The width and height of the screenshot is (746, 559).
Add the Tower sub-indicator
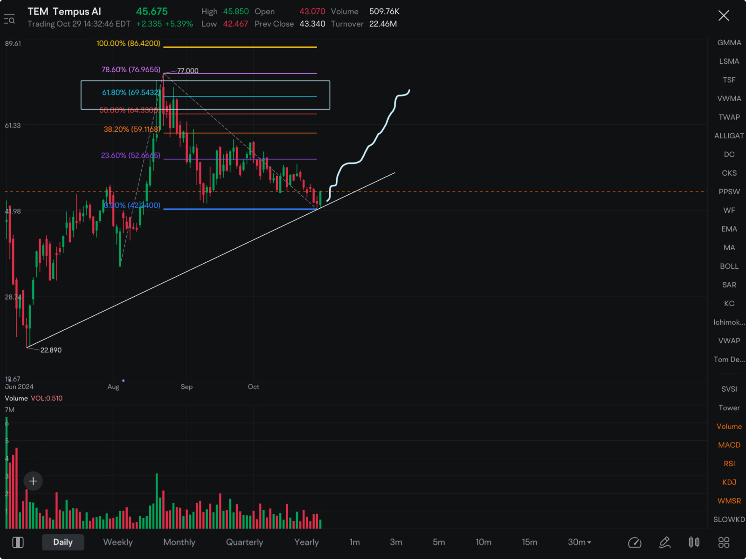729,408
